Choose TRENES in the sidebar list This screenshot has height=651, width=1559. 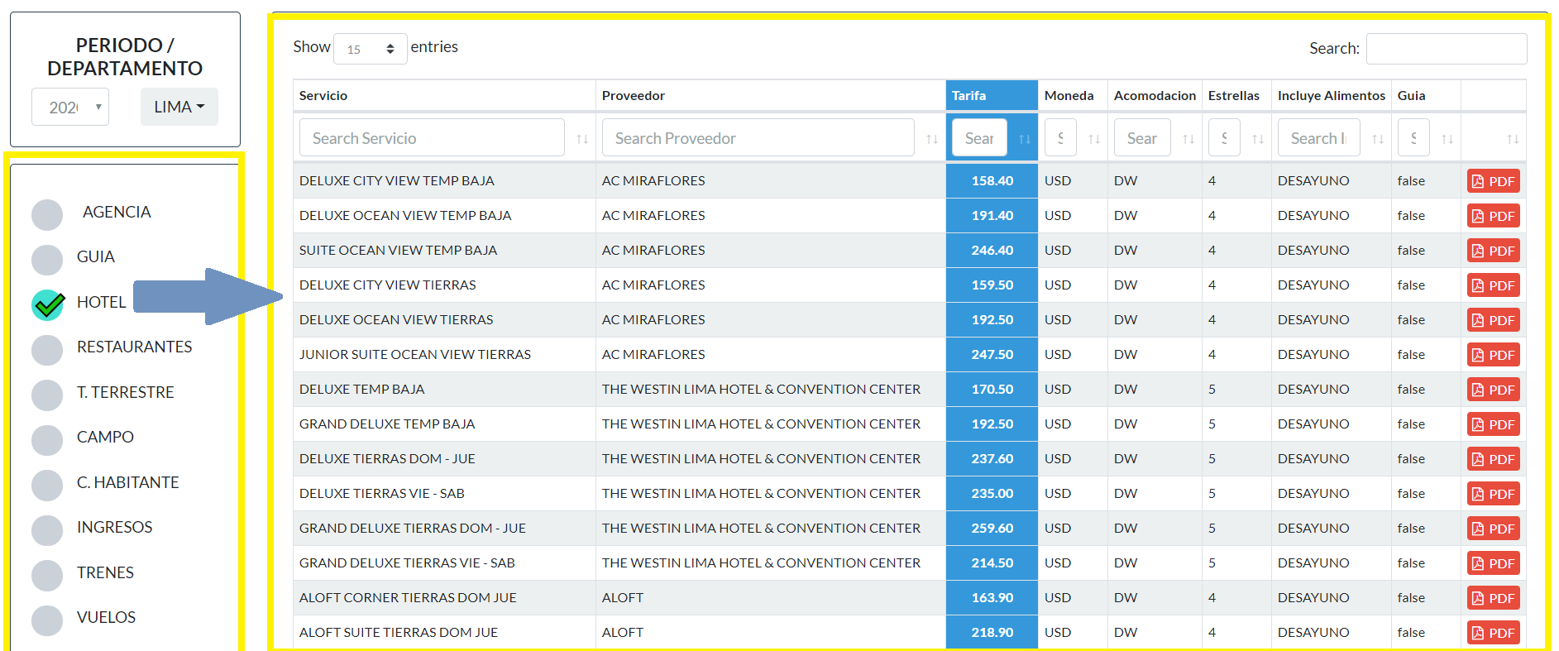pos(47,576)
